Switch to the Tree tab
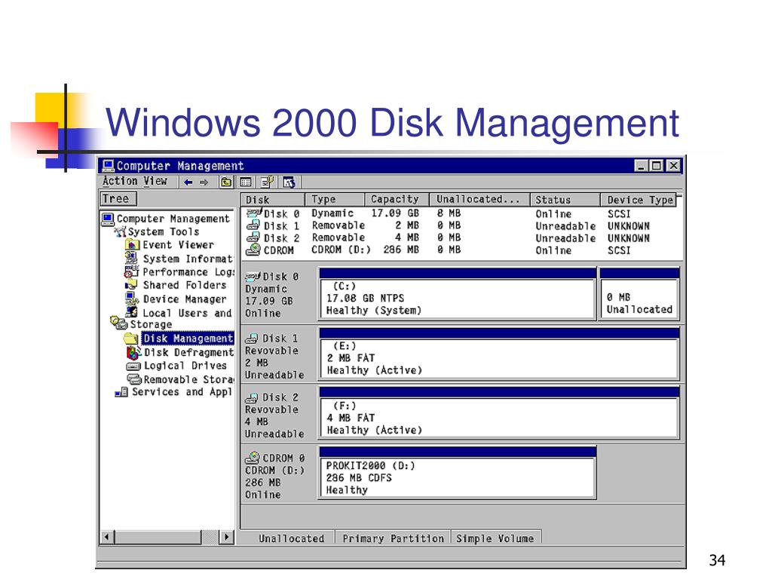 (x=118, y=199)
